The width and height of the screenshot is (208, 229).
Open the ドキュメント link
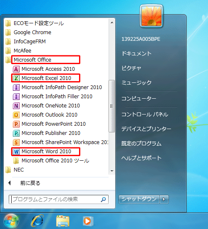tap(136, 53)
